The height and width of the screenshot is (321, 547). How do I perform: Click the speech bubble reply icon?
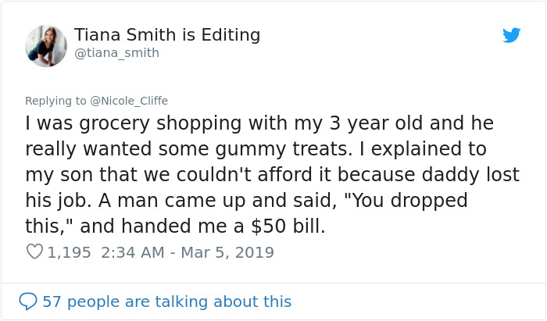tap(28, 301)
